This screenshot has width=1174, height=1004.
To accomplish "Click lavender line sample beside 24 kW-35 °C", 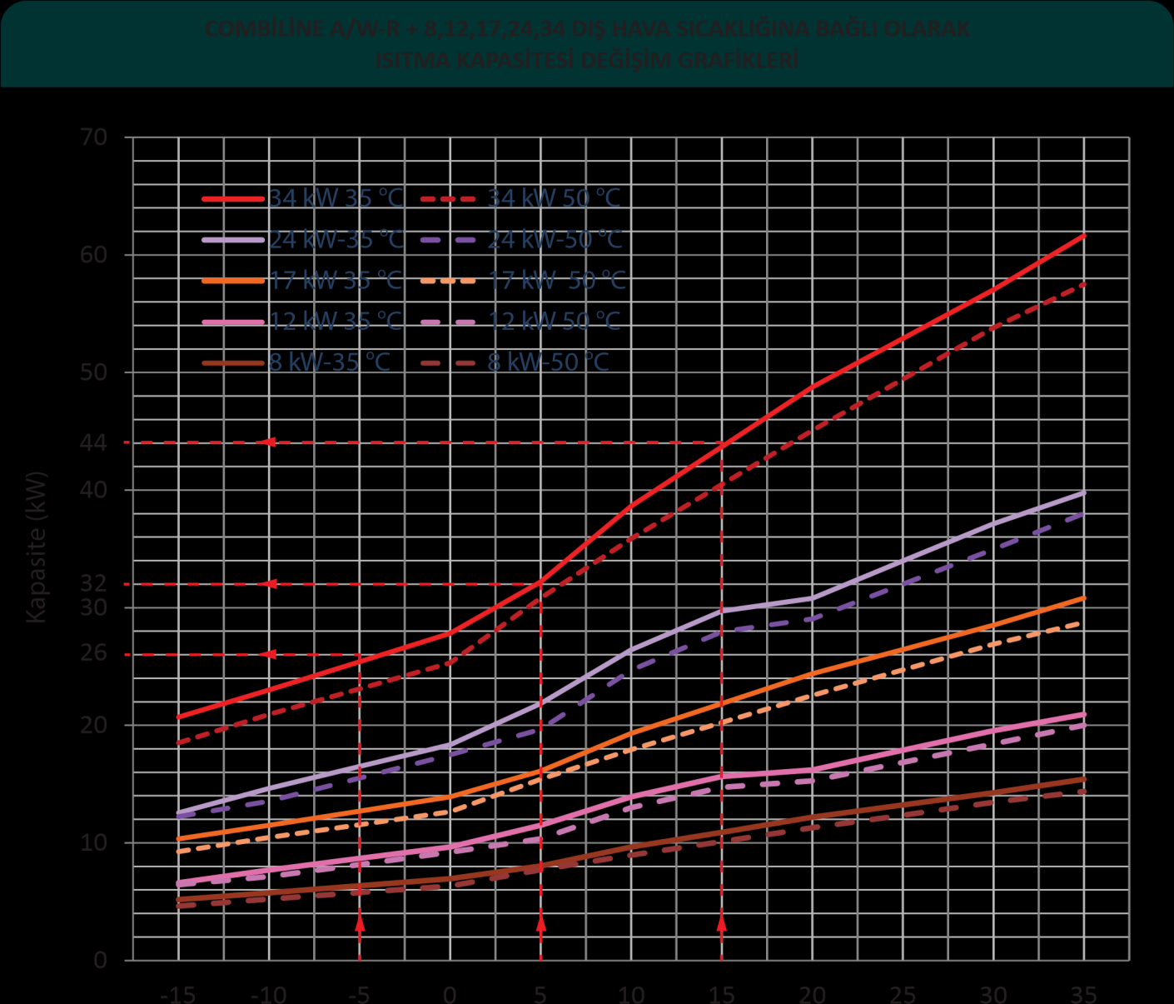I will tap(233, 239).
